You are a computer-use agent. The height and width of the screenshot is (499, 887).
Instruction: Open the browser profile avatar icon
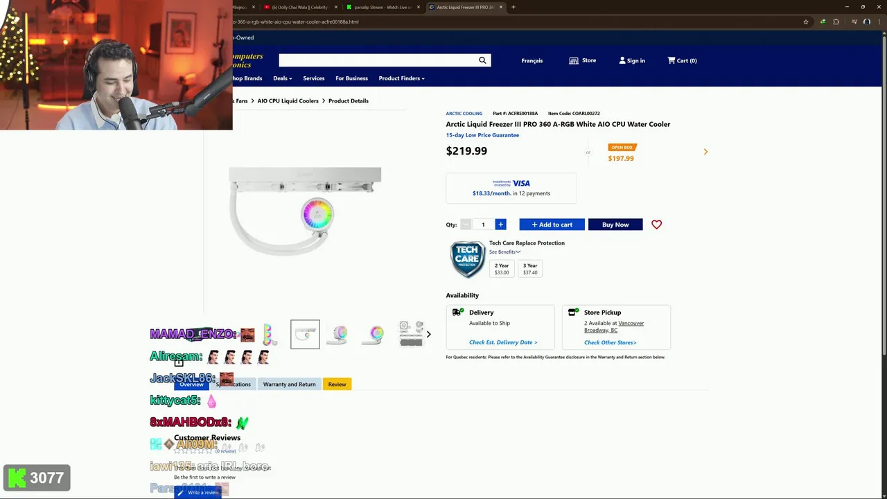click(x=866, y=21)
